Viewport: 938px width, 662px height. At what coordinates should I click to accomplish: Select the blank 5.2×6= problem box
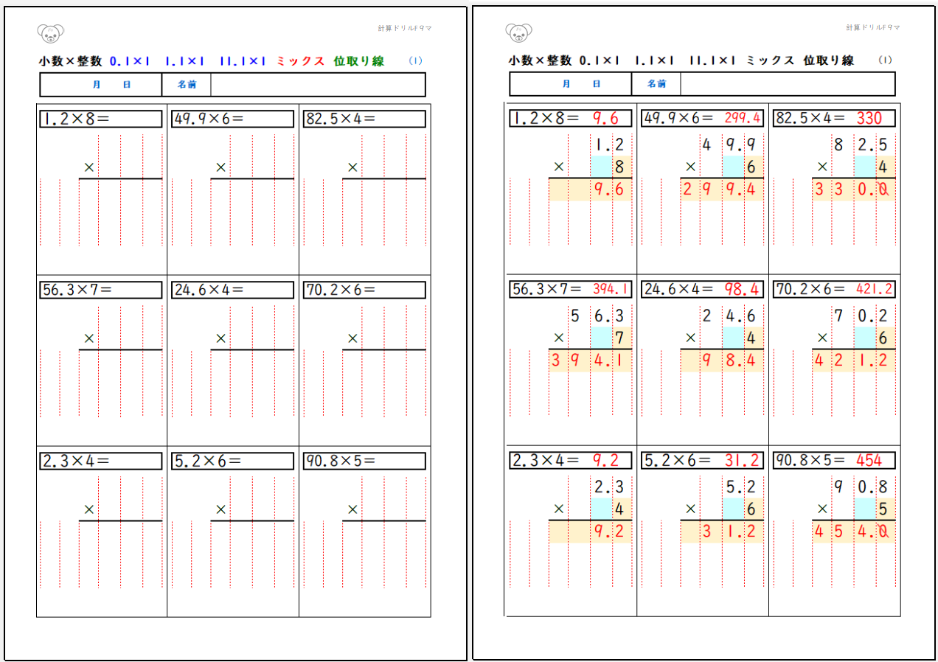[232, 461]
